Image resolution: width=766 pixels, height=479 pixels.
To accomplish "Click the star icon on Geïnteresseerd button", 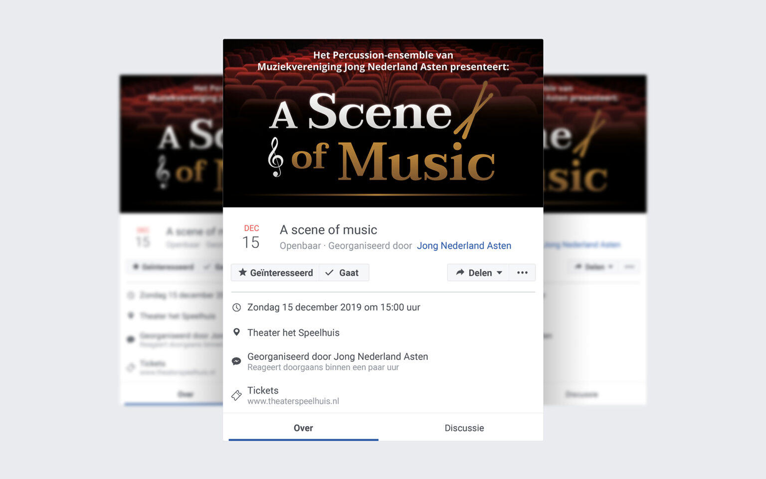I will click(x=242, y=272).
